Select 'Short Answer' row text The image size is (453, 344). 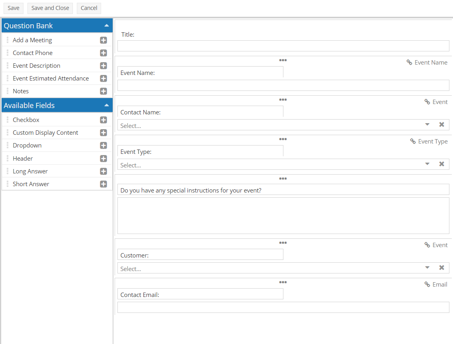31,184
